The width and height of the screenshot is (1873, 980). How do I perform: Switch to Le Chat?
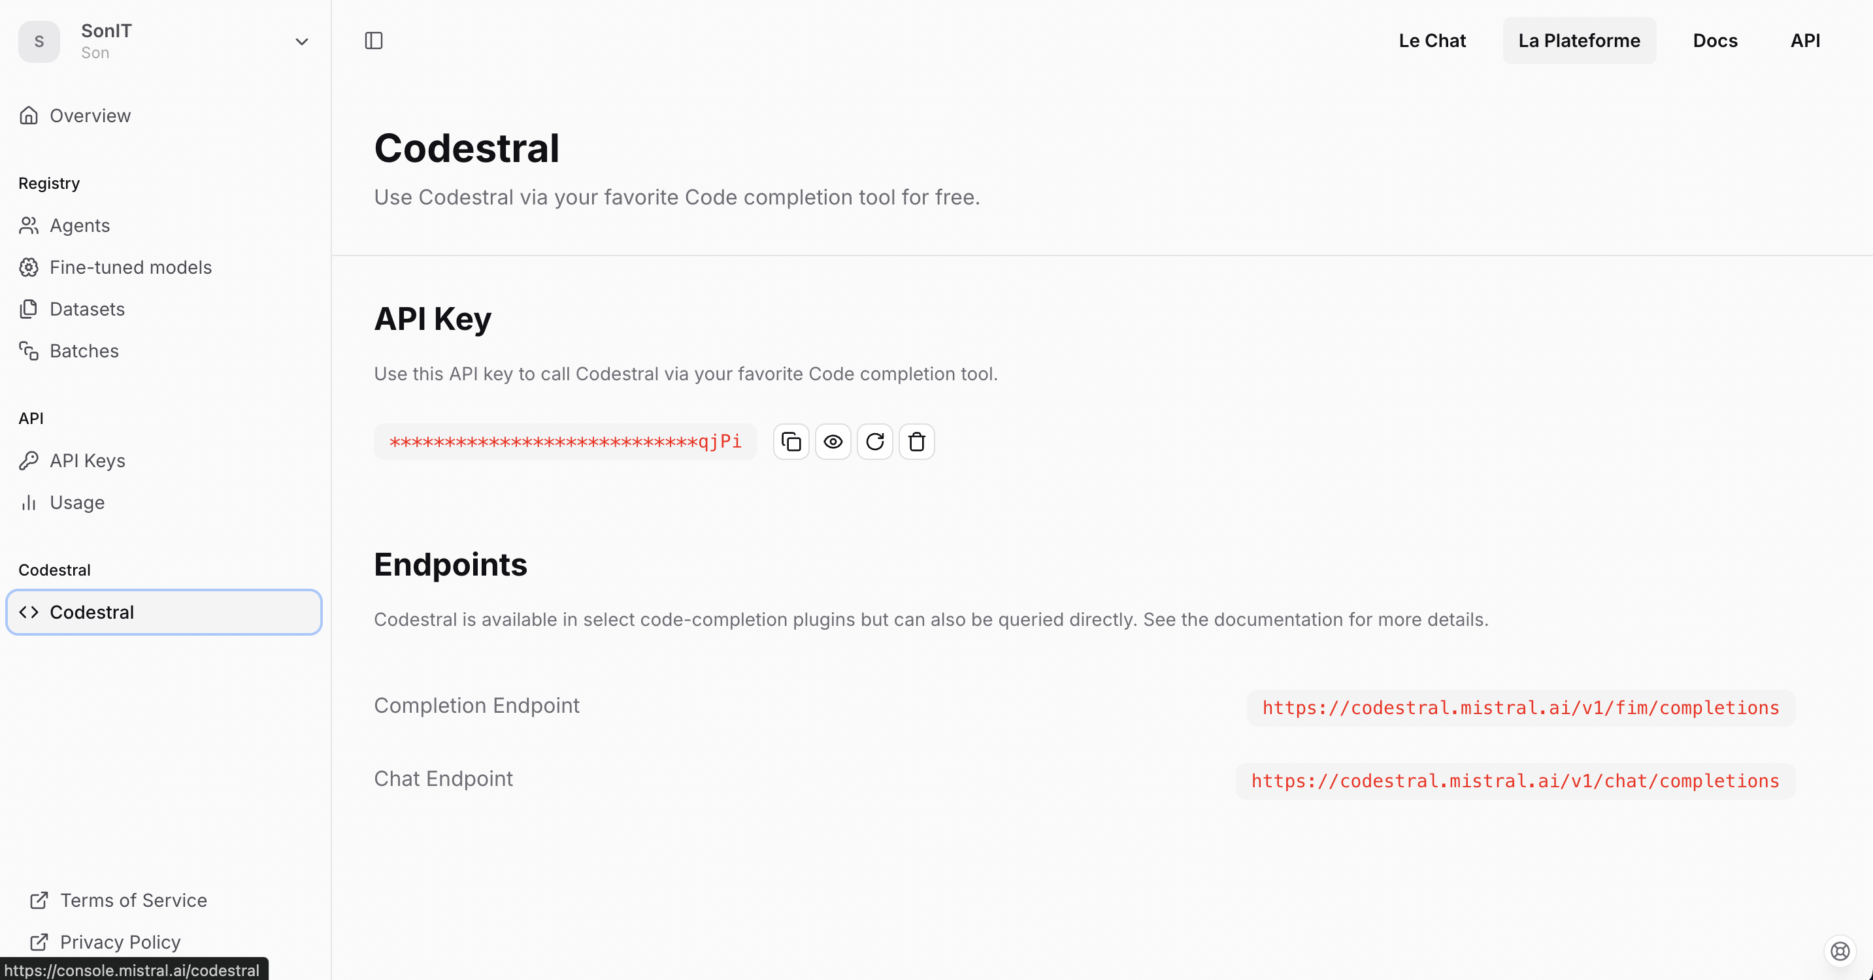[1433, 41]
